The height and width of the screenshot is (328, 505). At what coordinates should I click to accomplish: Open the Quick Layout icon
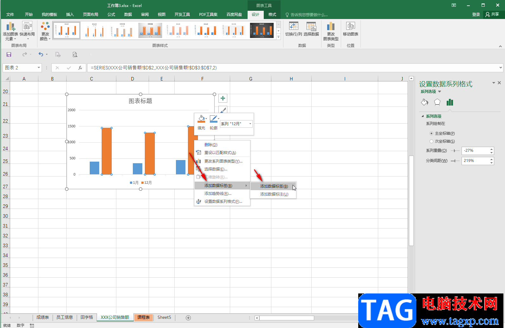[27, 27]
